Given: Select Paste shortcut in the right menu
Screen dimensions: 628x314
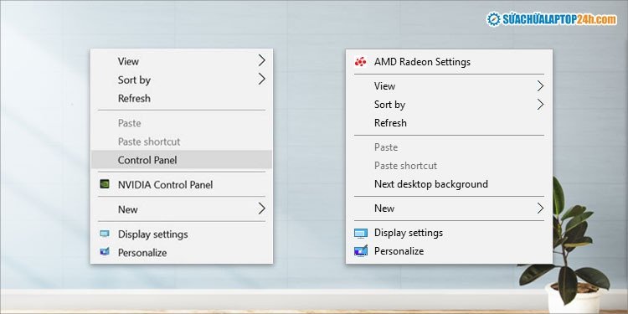Looking at the screenshot, I should point(449,166).
